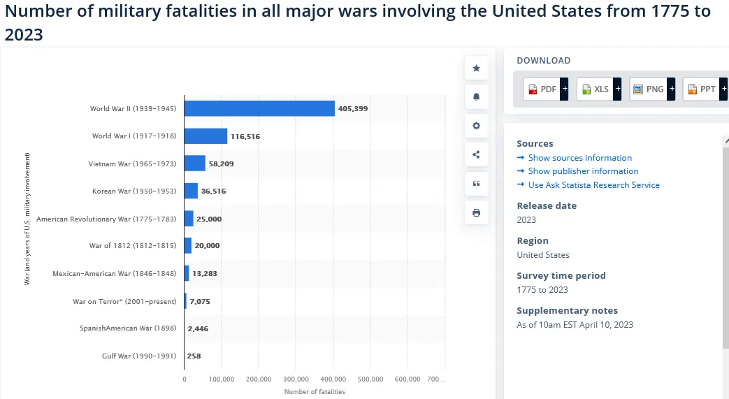Click the quotation citation icon
The height and width of the screenshot is (399, 729).
[x=476, y=183]
